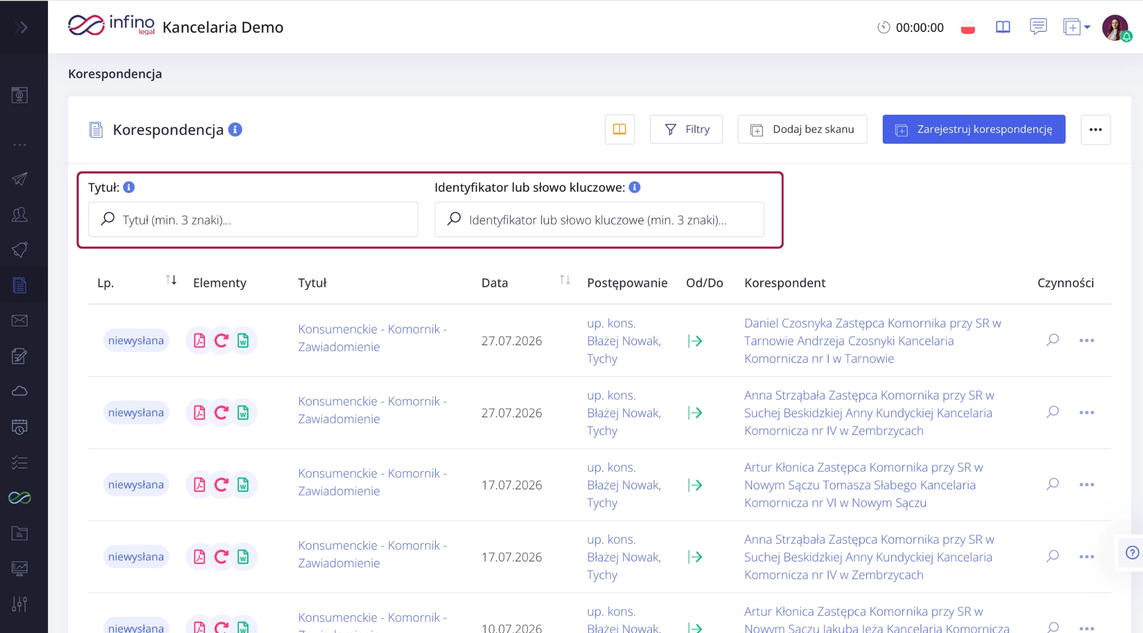Sort the table by Lp. column
The height and width of the screenshot is (633, 1143).
[171, 280]
